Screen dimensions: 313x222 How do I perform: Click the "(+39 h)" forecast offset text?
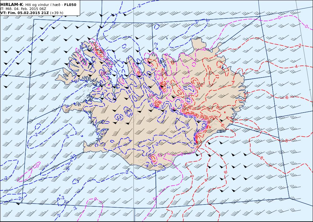pos(56,13)
